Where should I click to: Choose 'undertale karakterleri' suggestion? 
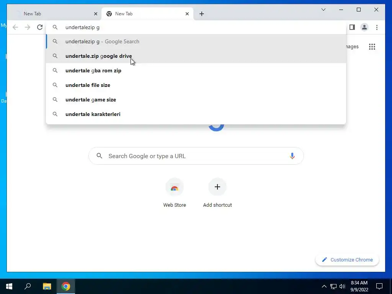[x=196, y=114]
